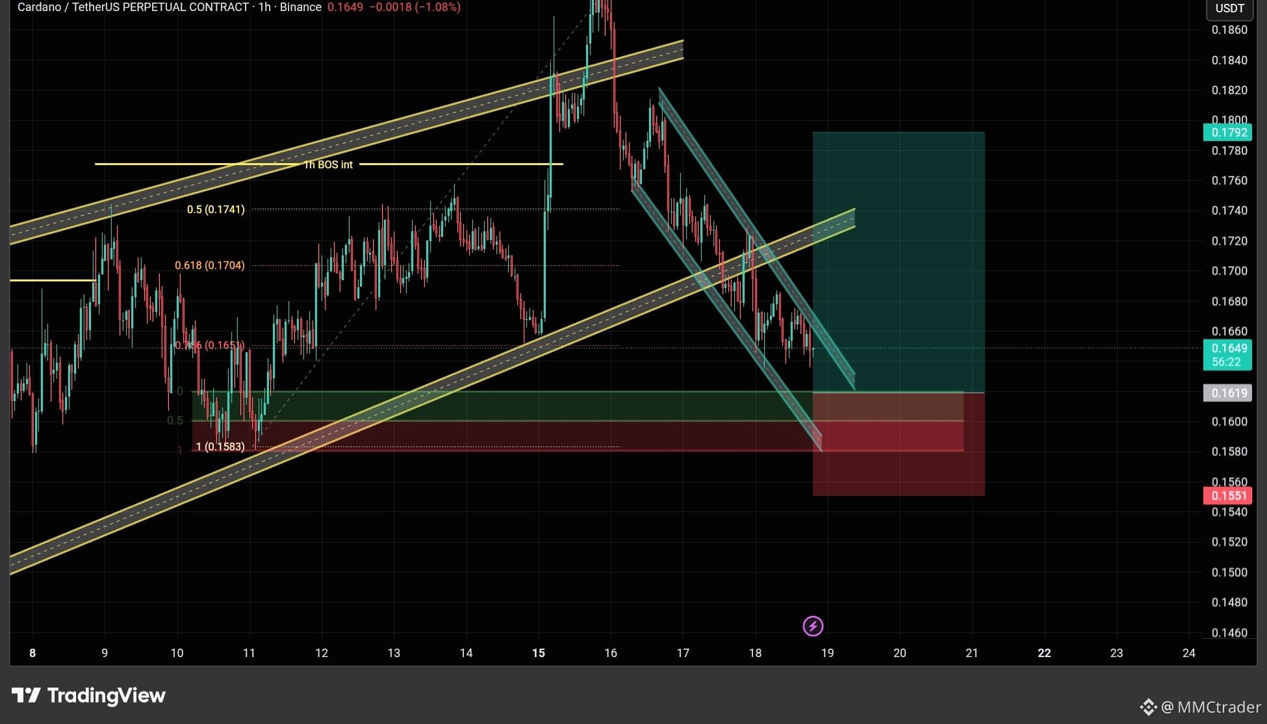
Task: Click the 1h interval in the chart title
Action: (x=264, y=7)
